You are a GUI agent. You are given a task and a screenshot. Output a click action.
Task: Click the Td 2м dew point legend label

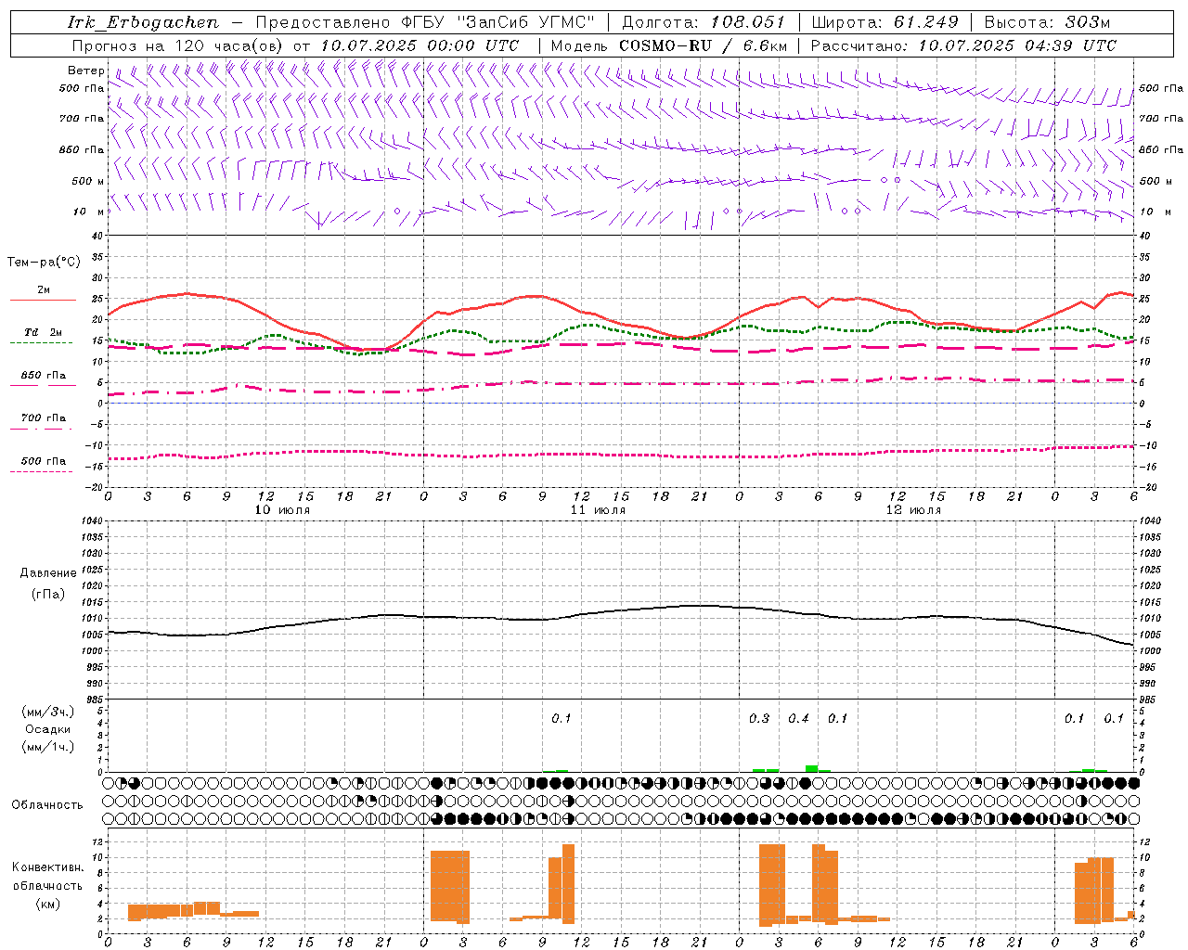(x=43, y=332)
